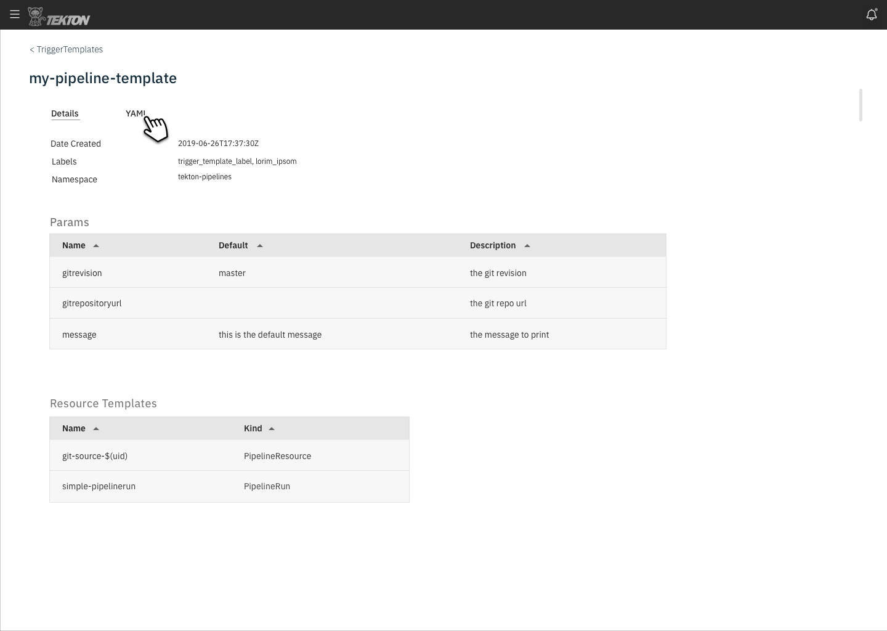The width and height of the screenshot is (887, 631).
Task: Open git-source-$(uid) resource template
Action: tap(229, 455)
